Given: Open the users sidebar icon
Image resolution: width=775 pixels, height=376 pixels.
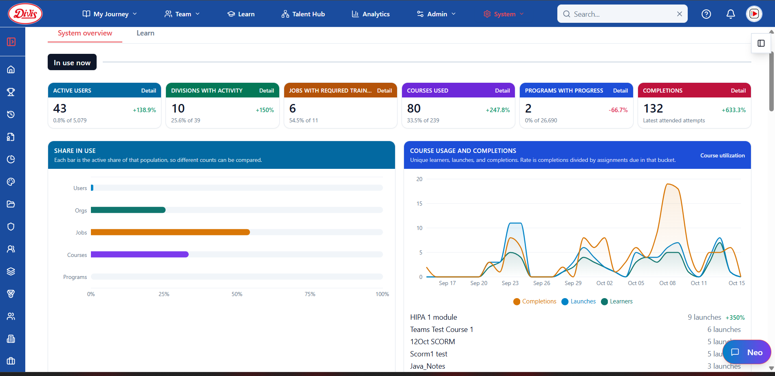Looking at the screenshot, I should point(11,249).
